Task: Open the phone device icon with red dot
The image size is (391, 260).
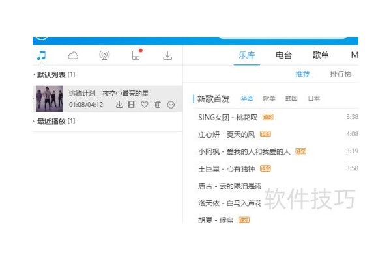Action: point(137,55)
